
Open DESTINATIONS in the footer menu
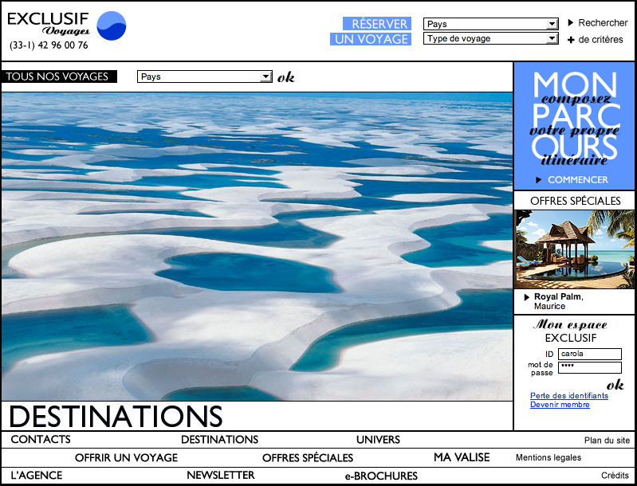tap(219, 439)
